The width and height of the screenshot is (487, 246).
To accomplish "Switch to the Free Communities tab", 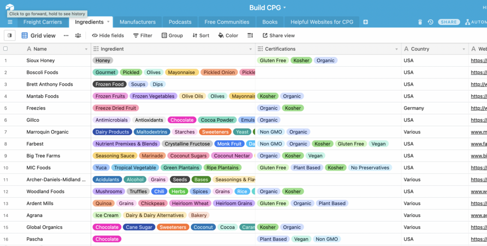I will 227,22.
